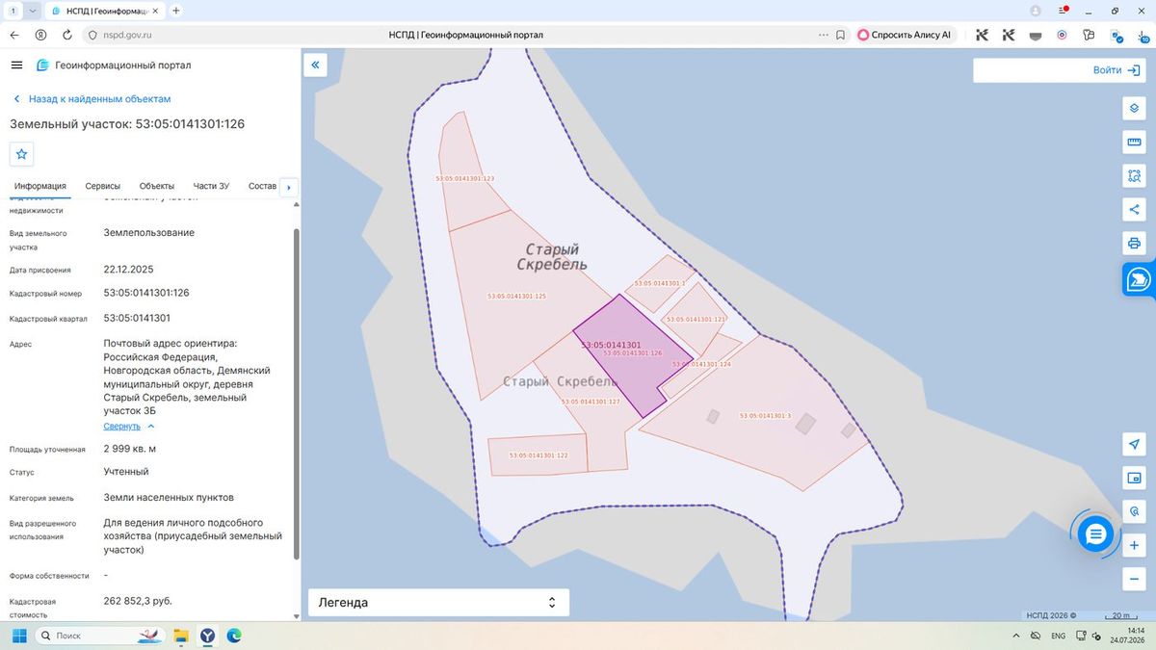This screenshot has height=650, width=1156.
Task: Switch to the Информация tab
Action: [40, 186]
